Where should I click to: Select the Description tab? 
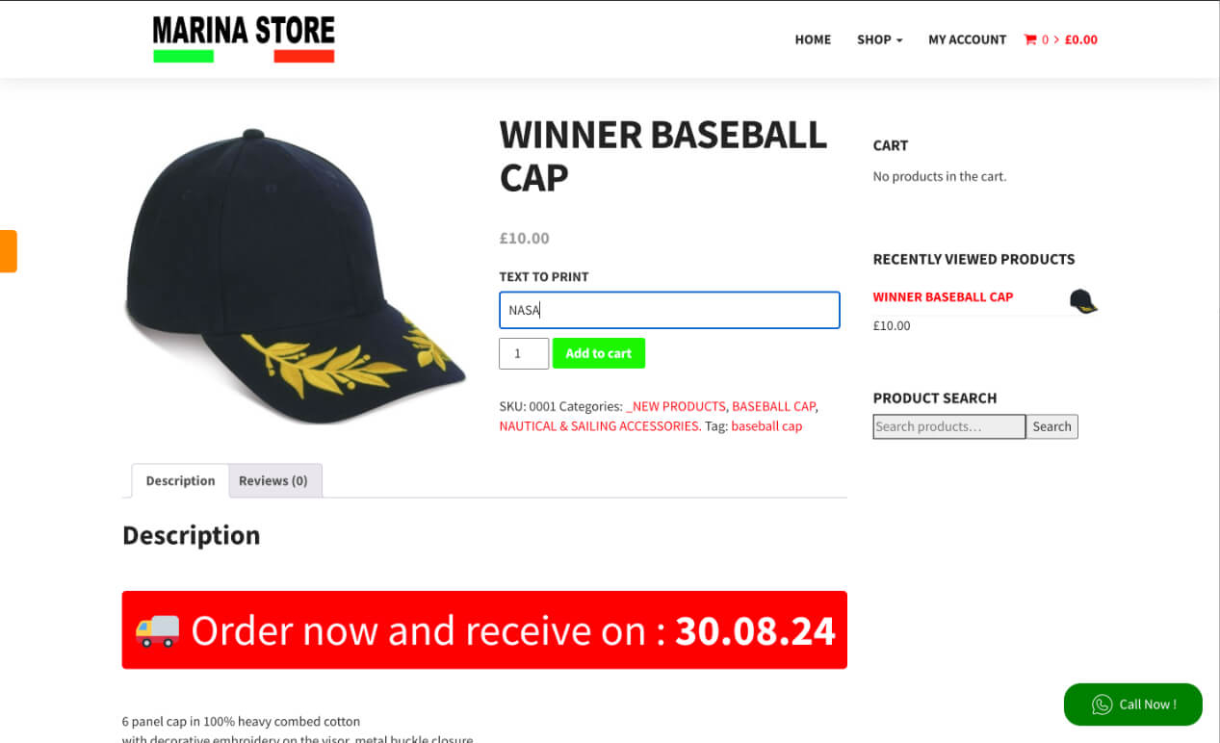(180, 480)
